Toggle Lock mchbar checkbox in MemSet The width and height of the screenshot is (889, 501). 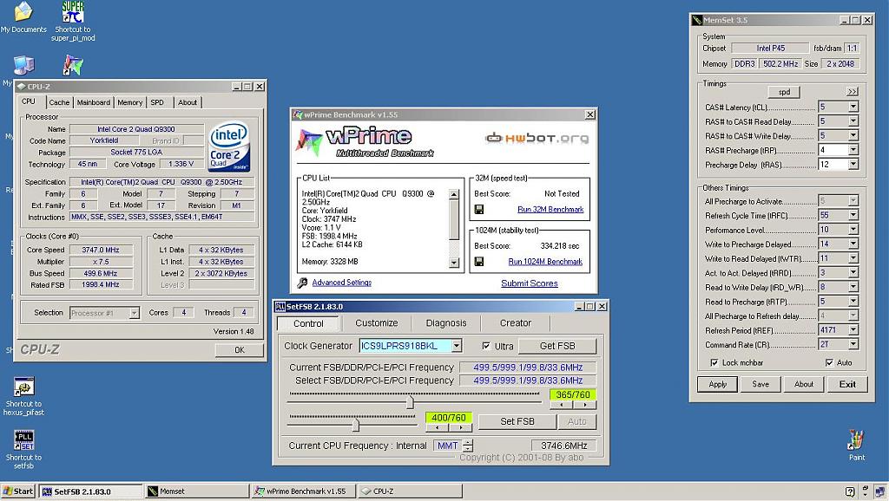(x=714, y=362)
